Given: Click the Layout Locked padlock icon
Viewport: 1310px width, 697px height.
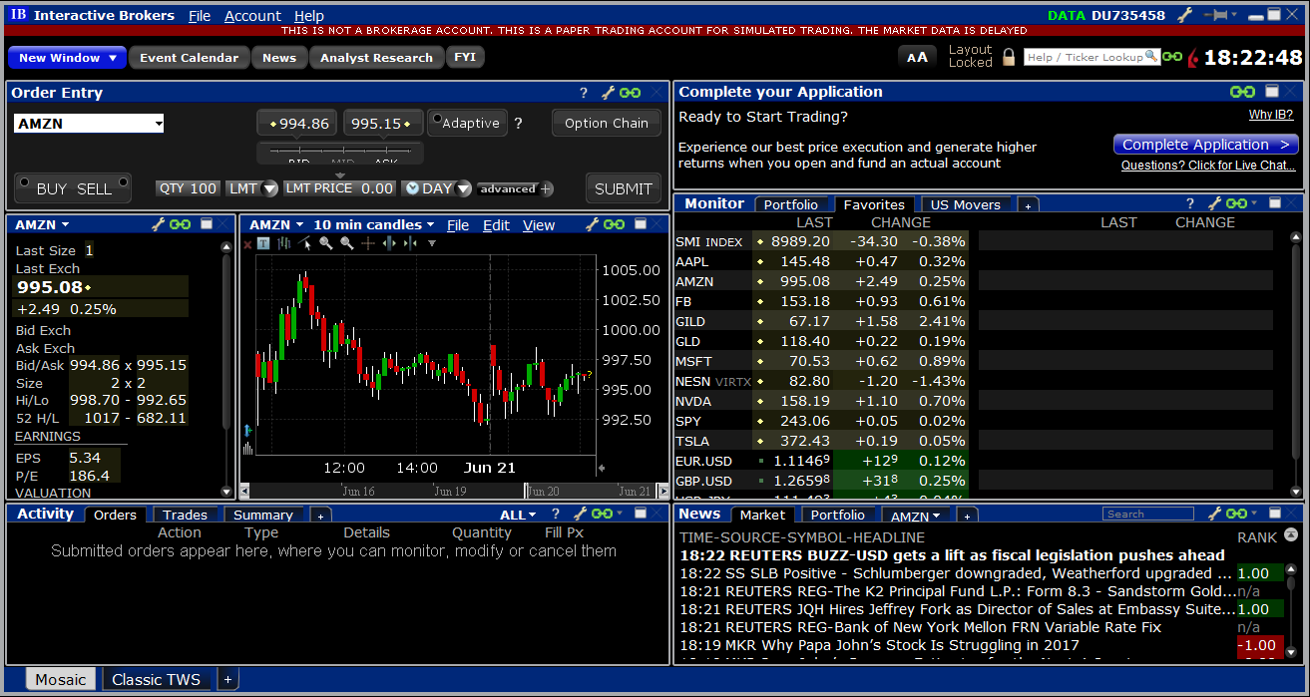Looking at the screenshot, I should (1009, 57).
